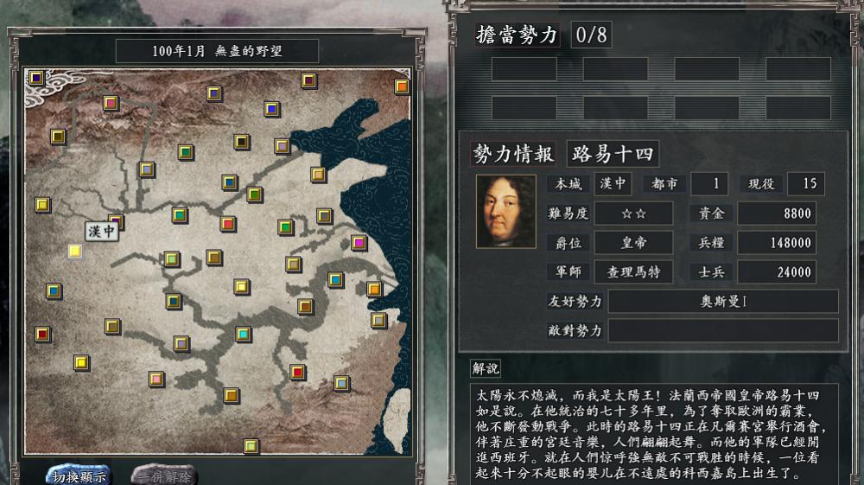Select the highlighted 漢中 city label
The height and width of the screenshot is (485, 864).
(102, 231)
